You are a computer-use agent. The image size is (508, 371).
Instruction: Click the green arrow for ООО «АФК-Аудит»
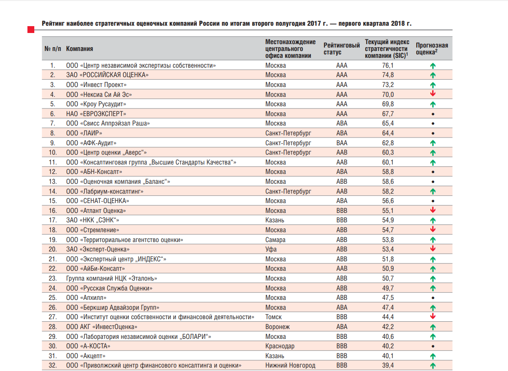[x=433, y=143]
